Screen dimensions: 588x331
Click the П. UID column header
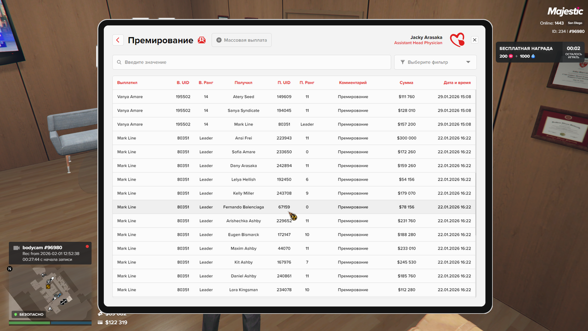click(x=284, y=83)
